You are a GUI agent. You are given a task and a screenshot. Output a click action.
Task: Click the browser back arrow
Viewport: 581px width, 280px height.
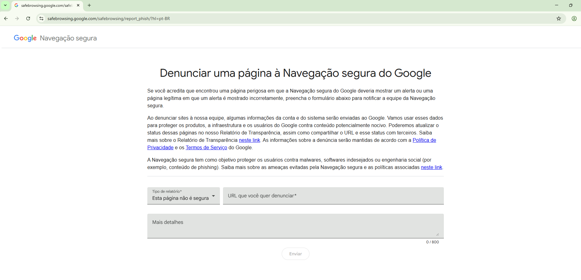tap(6, 19)
